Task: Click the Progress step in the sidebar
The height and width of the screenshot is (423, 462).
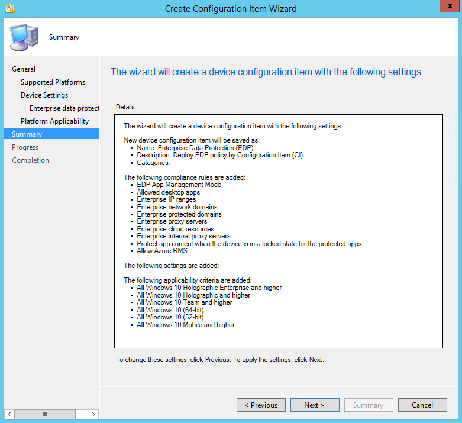Action: point(25,147)
